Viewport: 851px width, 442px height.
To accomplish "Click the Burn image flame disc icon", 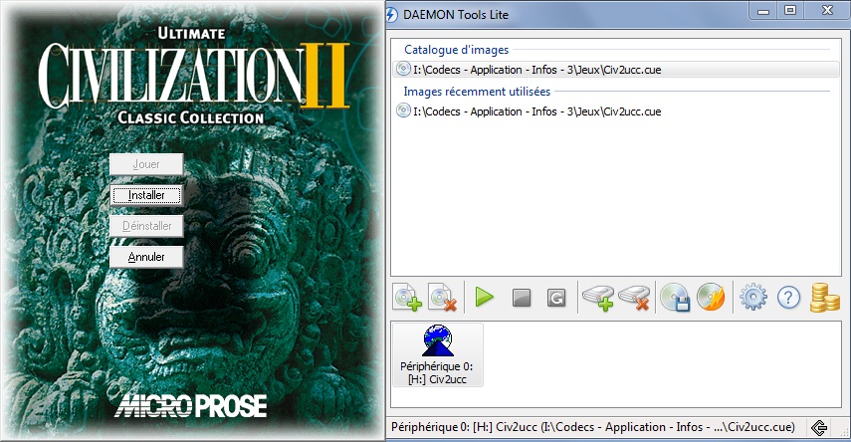I will (711, 298).
